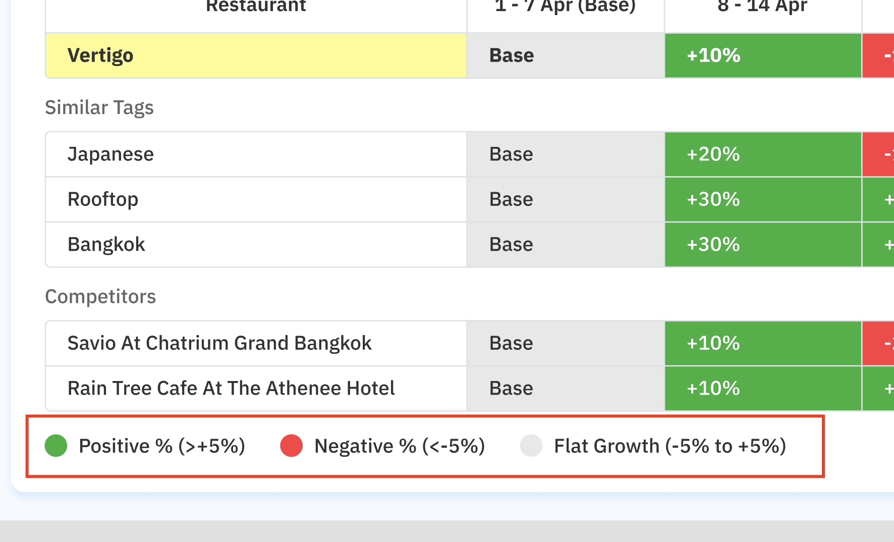Click the Bangkok tag row
The width and height of the screenshot is (894, 542).
click(x=106, y=245)
